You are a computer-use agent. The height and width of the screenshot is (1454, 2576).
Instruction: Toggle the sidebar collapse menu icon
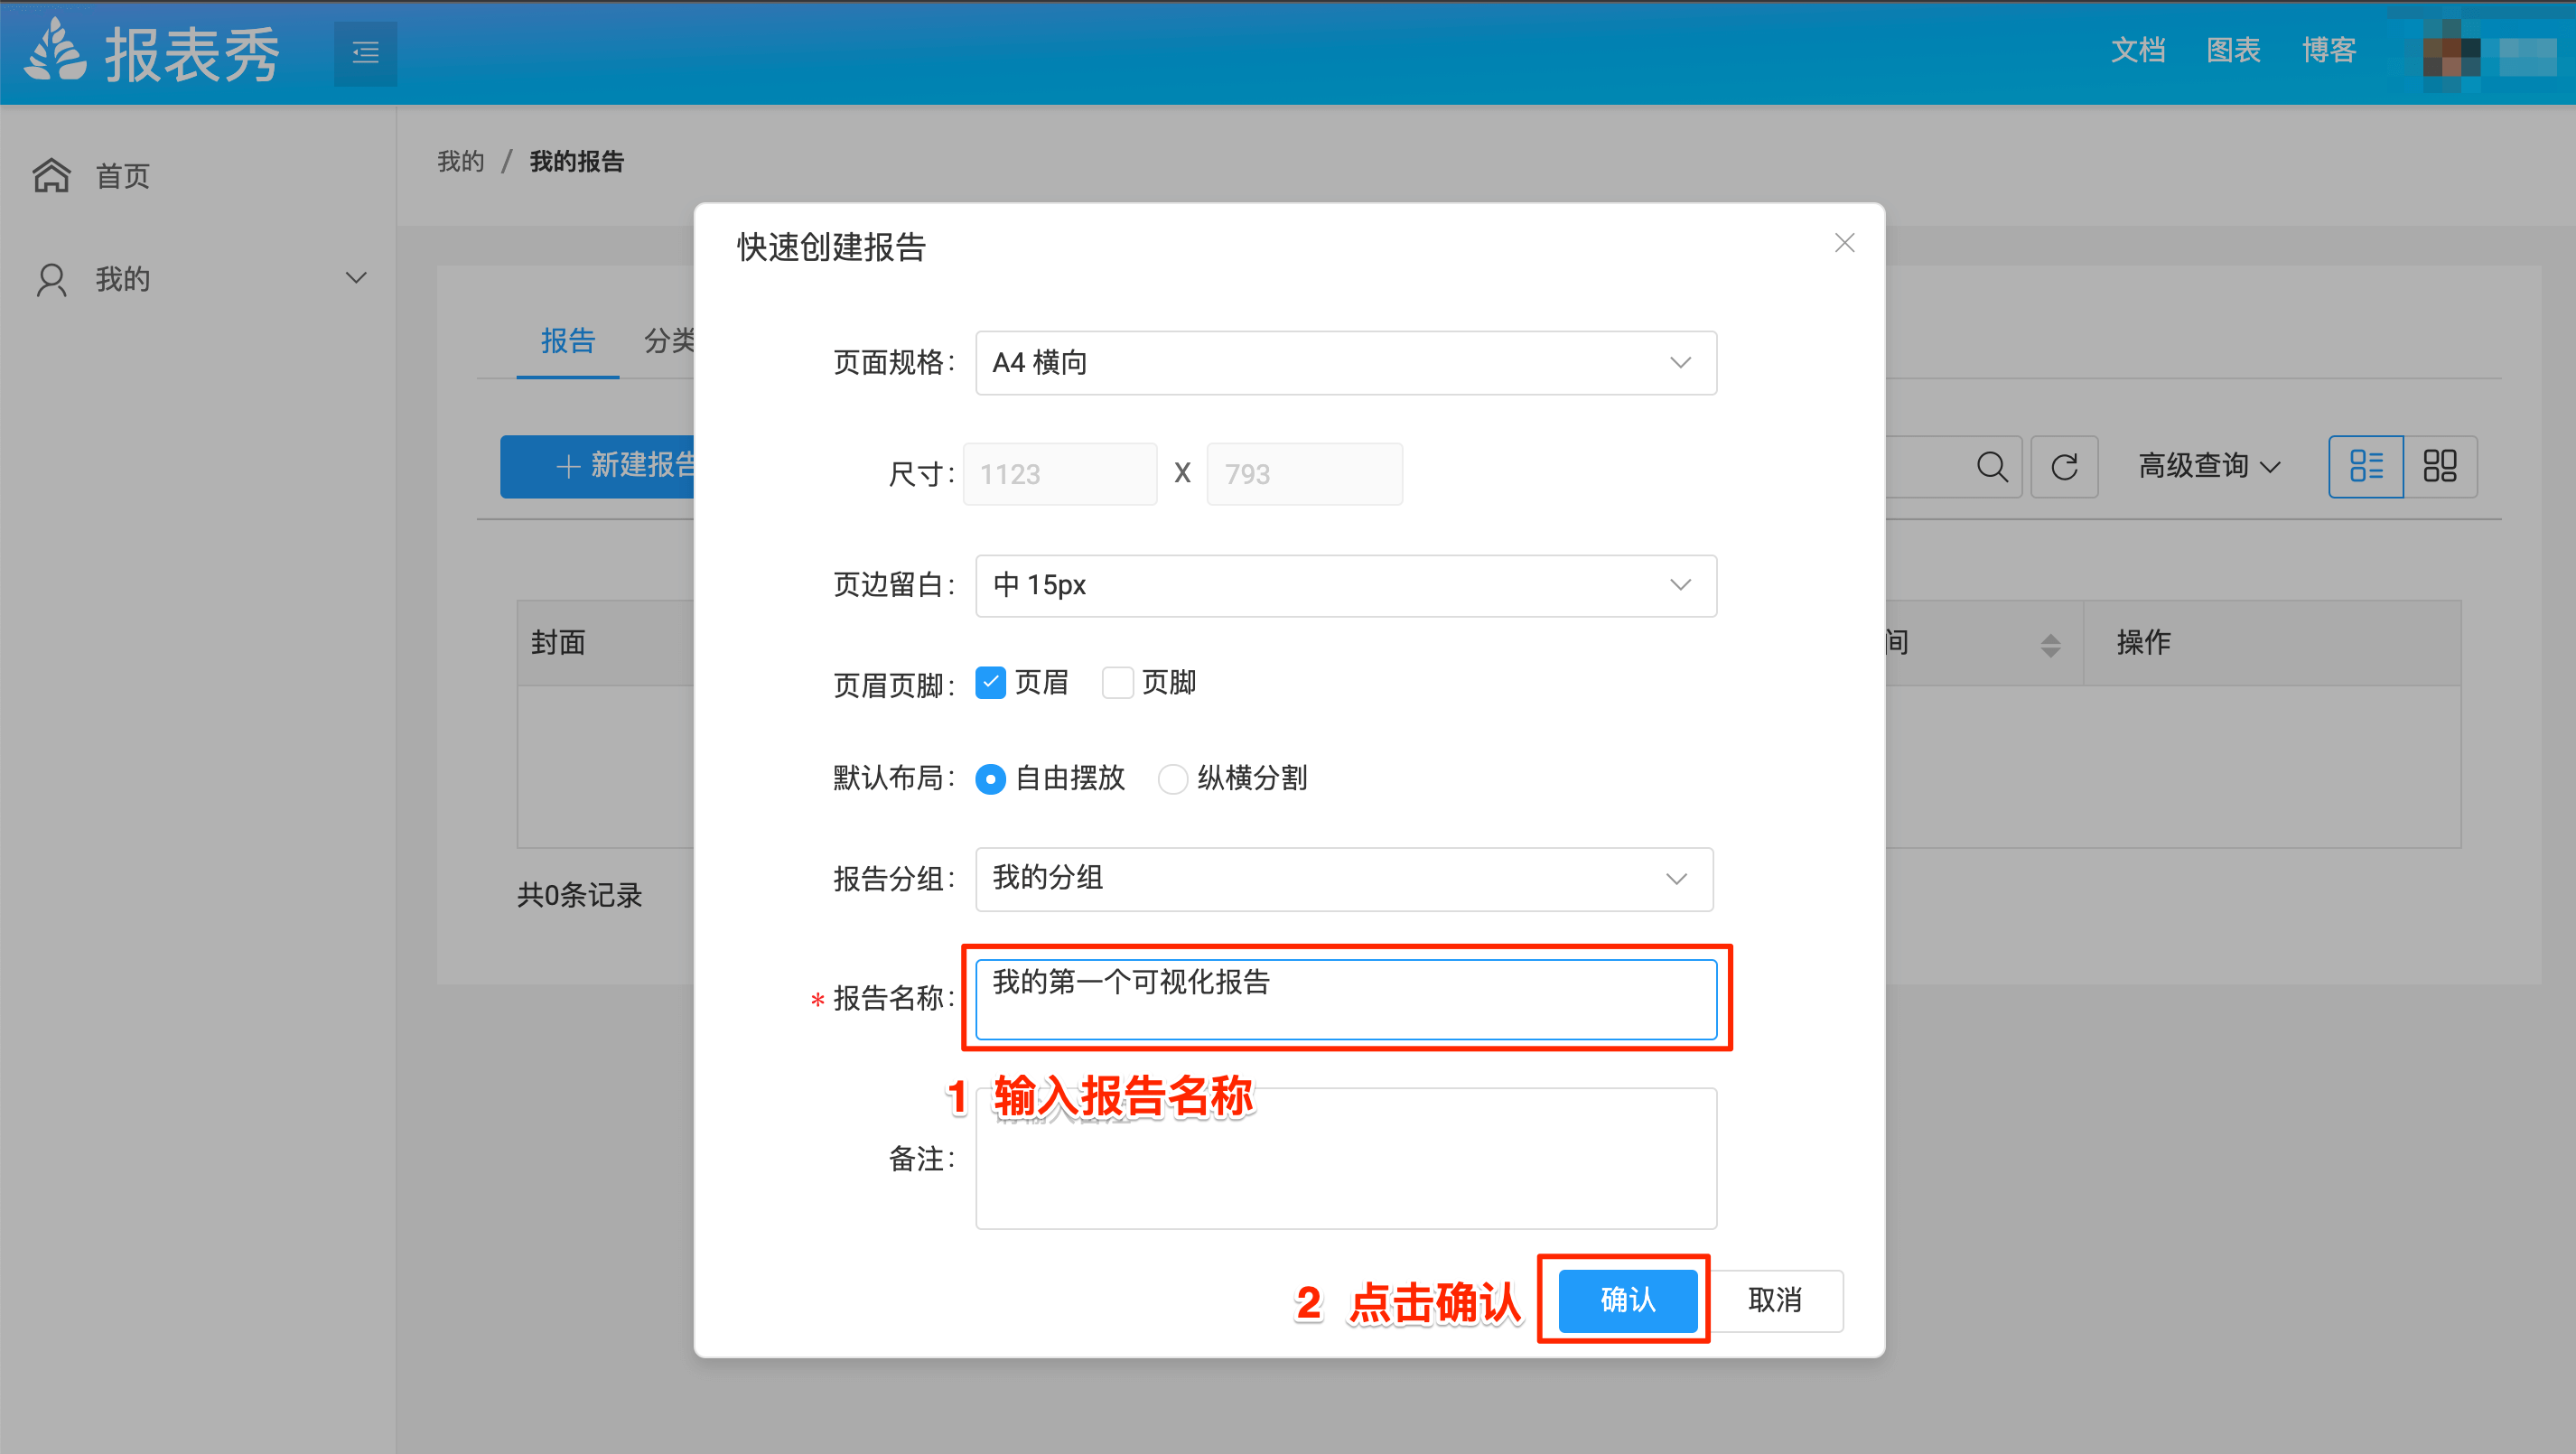(365, 53)
